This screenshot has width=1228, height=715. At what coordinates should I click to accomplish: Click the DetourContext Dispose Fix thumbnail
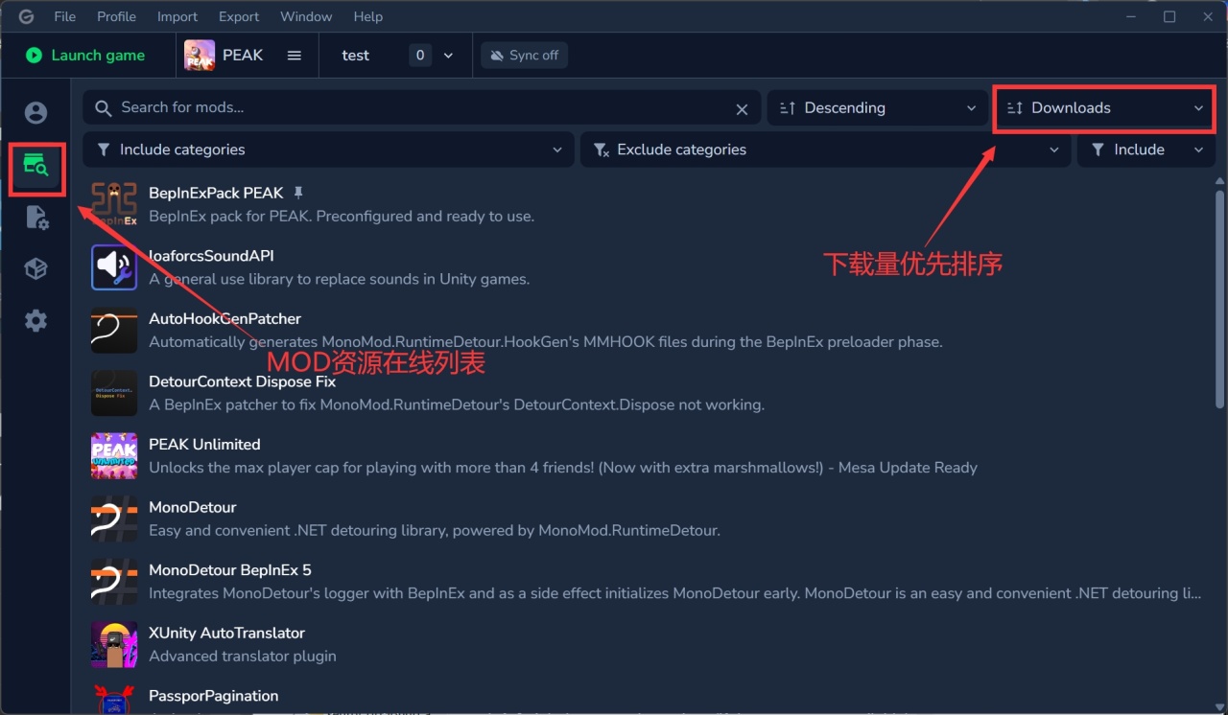click(x=114, y=393)
